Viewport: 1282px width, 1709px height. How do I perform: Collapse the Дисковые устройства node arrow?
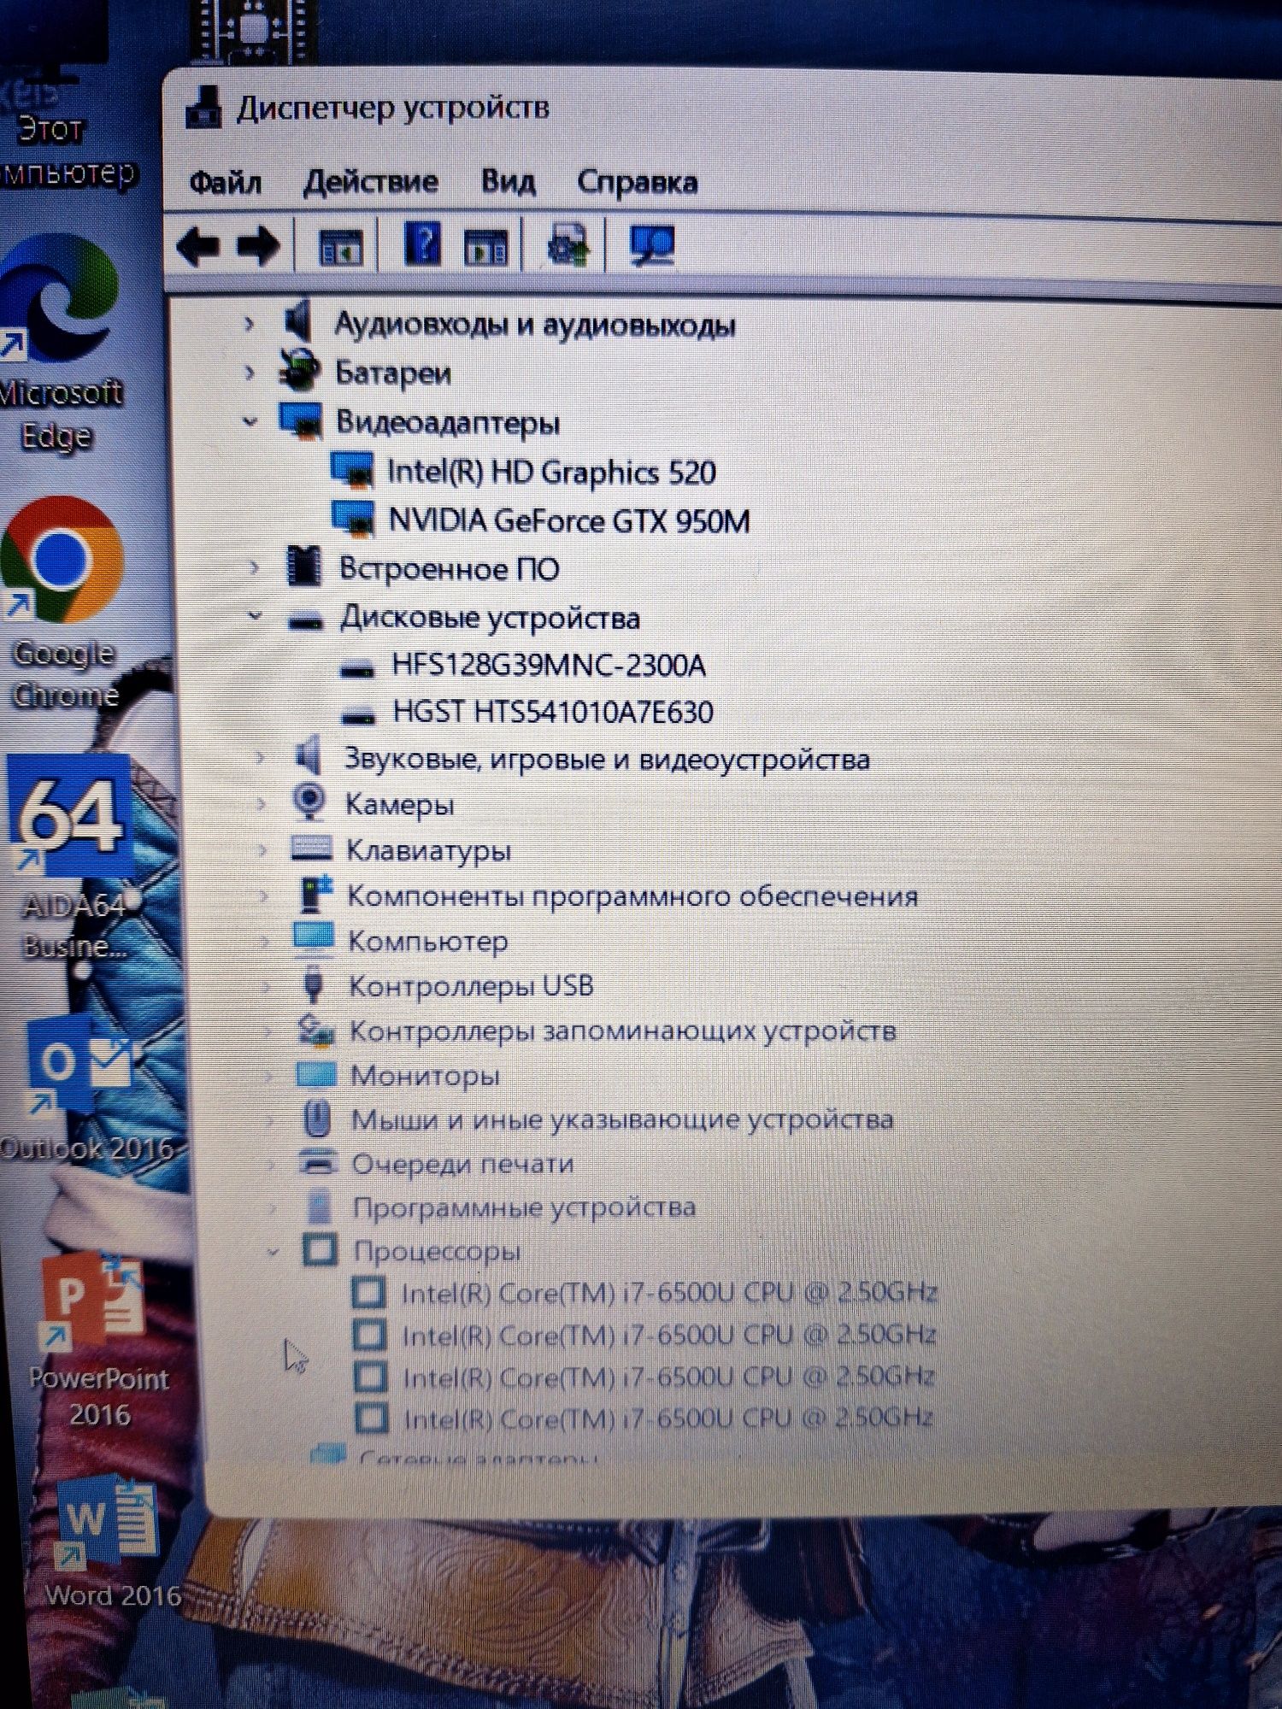click(x=255, y=615)
